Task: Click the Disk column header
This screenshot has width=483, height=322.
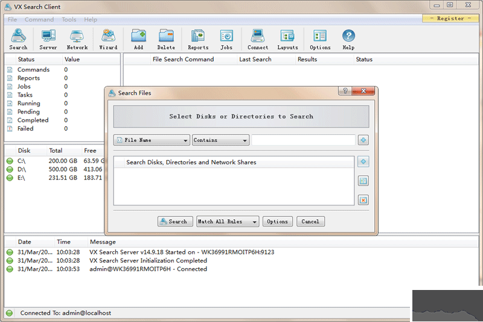Action: [24, 150]
